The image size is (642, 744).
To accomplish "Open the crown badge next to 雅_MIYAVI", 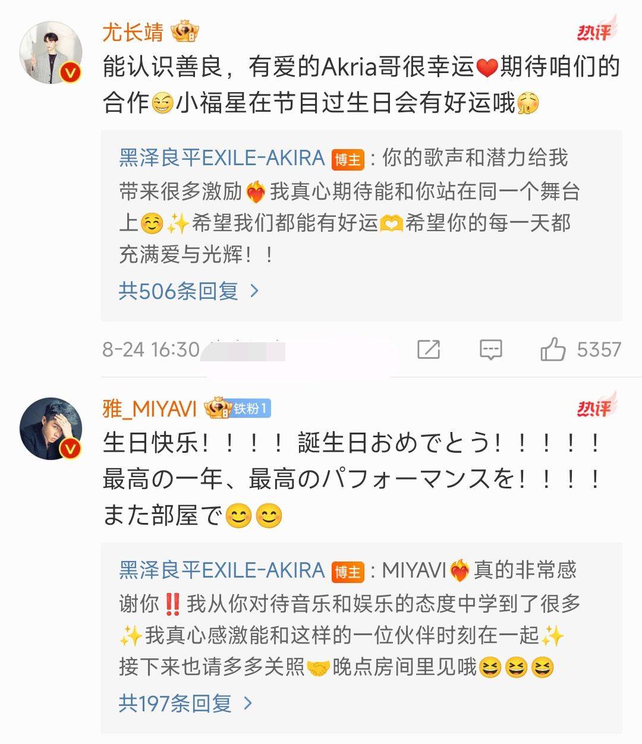I will 217,408.
